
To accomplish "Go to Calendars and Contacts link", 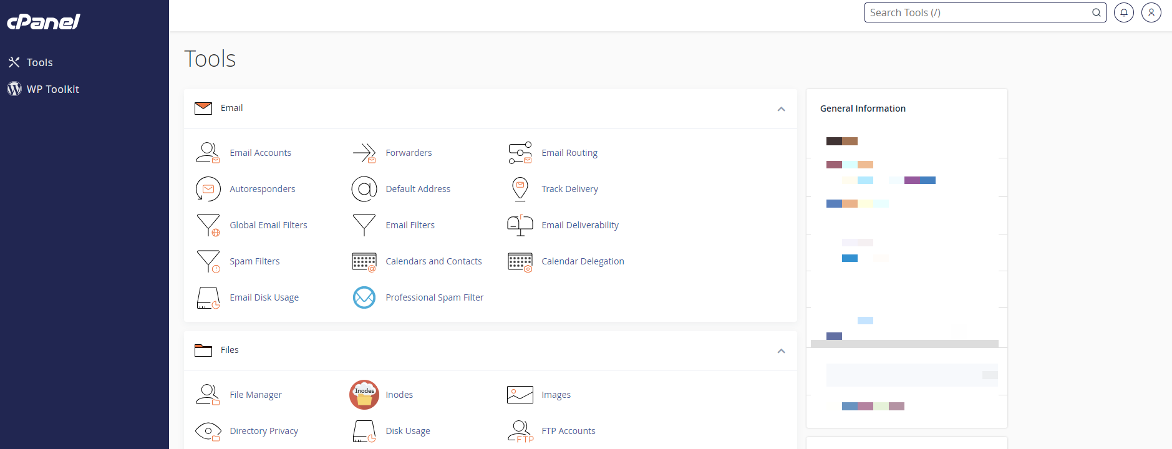I will pos(433,261).
